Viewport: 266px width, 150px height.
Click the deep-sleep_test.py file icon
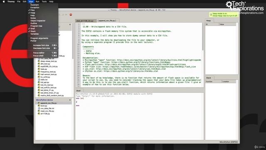tap(39, 61)
